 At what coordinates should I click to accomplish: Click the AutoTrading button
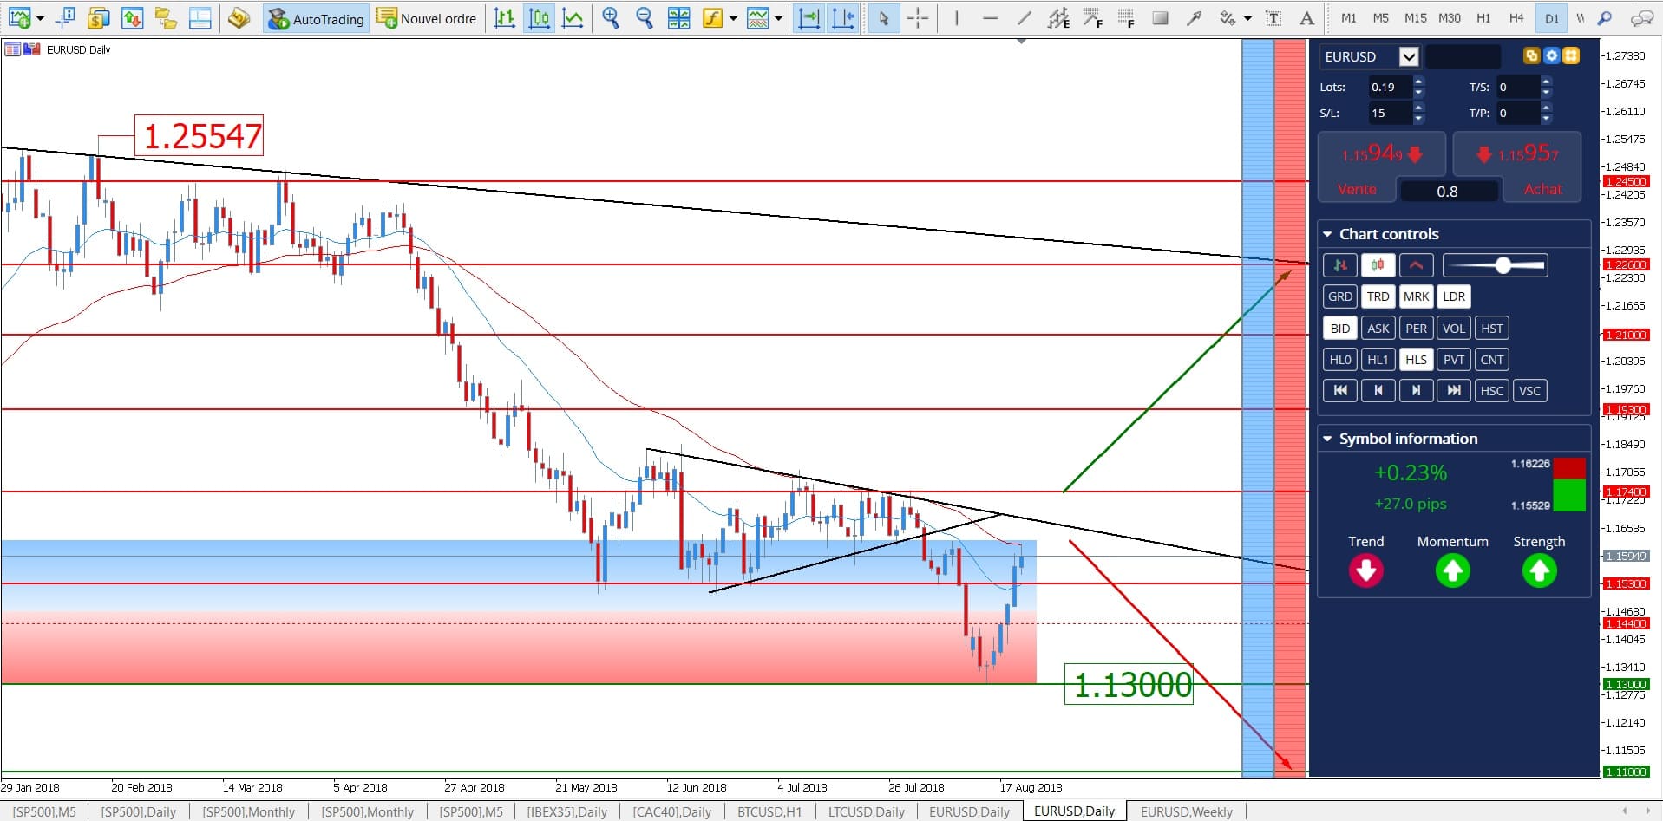tap(317, 18)
